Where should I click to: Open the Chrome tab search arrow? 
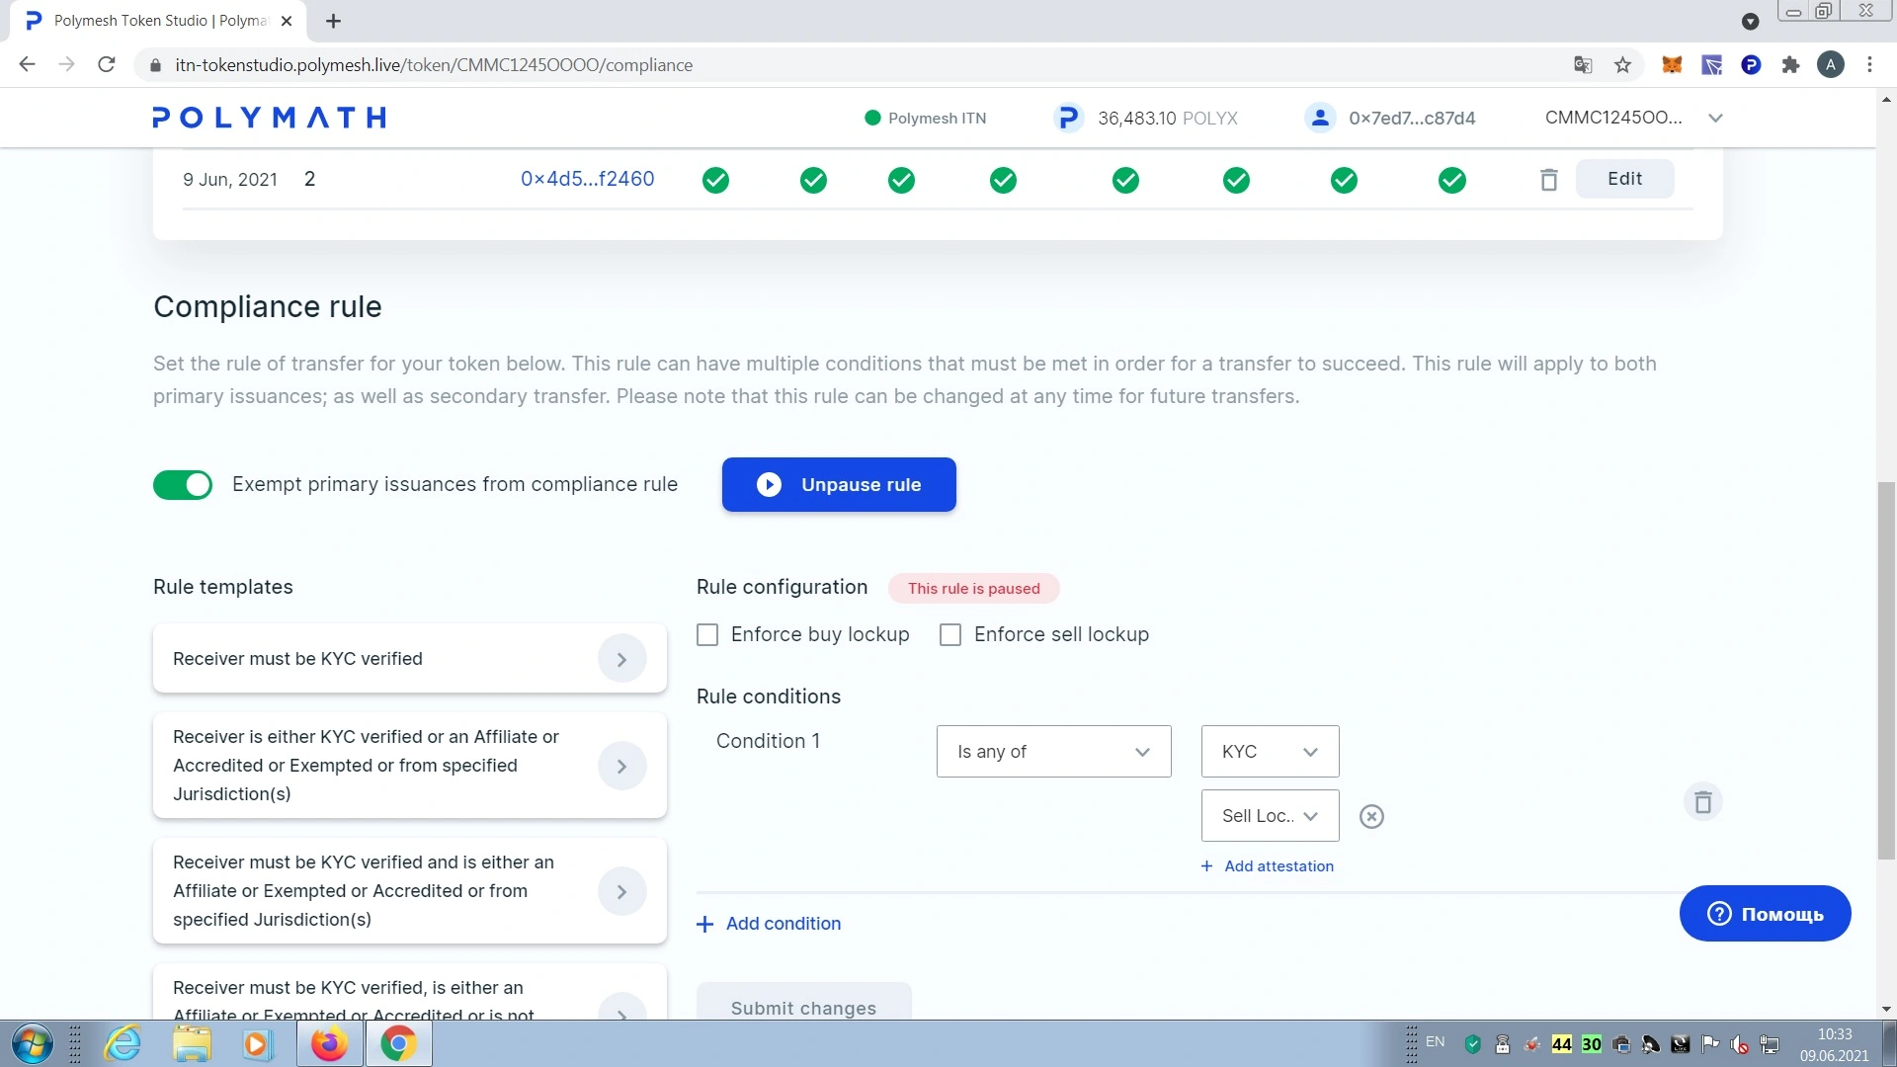point(1750,21)
